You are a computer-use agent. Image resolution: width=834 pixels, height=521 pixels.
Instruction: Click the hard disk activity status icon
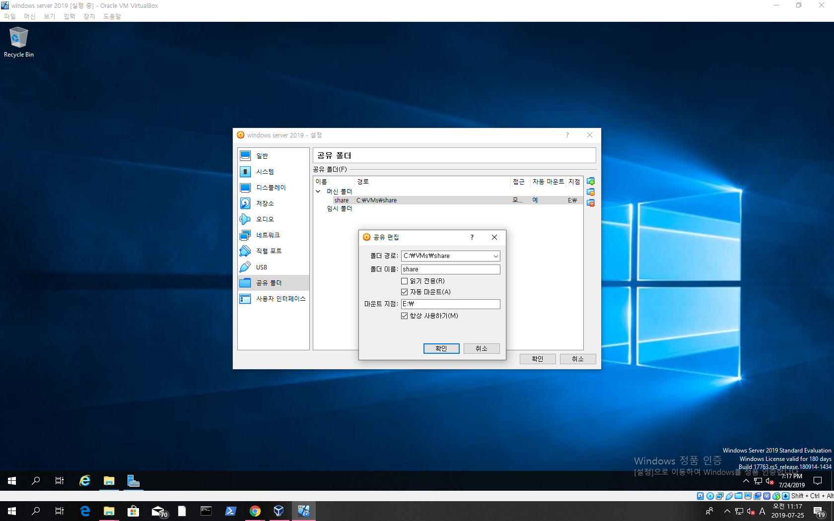700,496
